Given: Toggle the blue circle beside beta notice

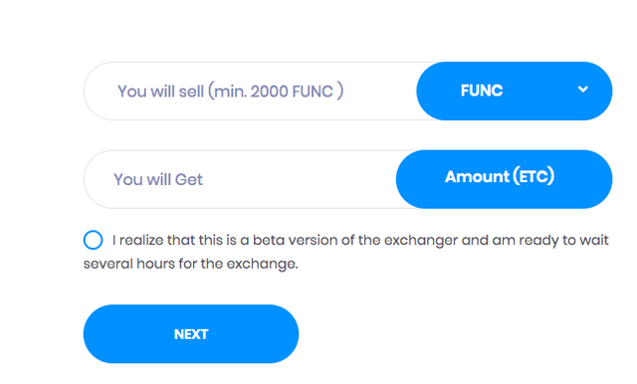Looking at the screenshot, I should tap(93, 240).
